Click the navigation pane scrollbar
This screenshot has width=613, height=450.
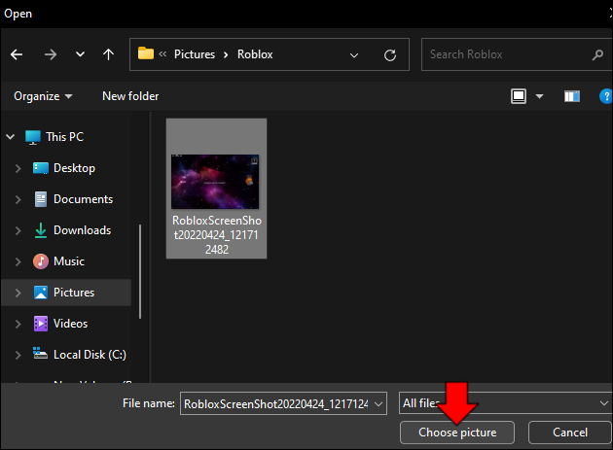(x=140, y=271)
